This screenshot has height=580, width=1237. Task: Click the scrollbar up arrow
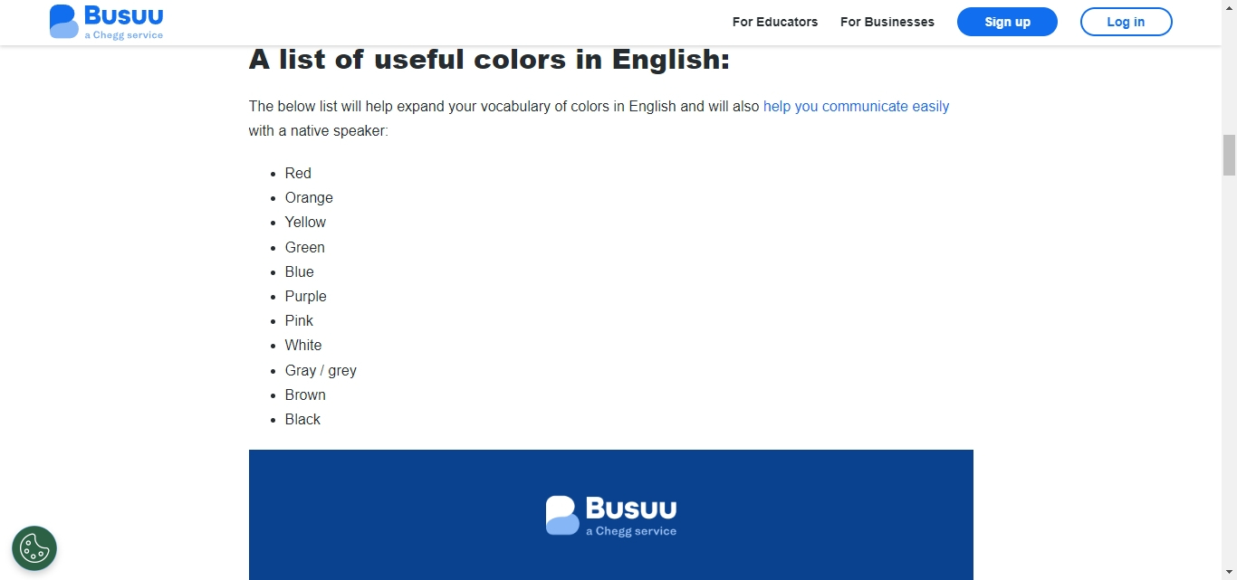pos(1229,7)
